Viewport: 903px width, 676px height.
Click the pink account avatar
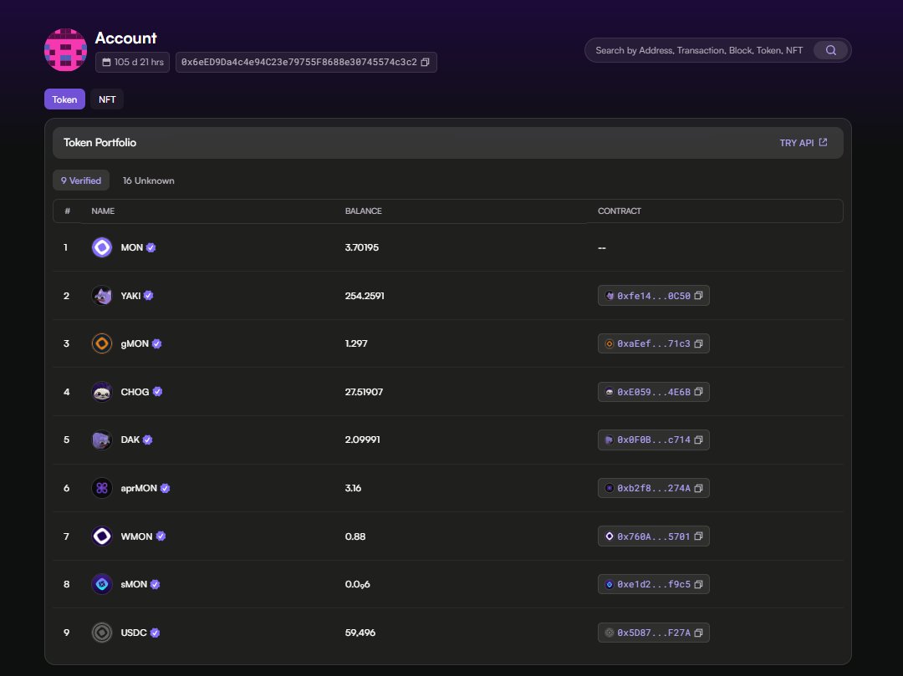click(x=66, y=50)
